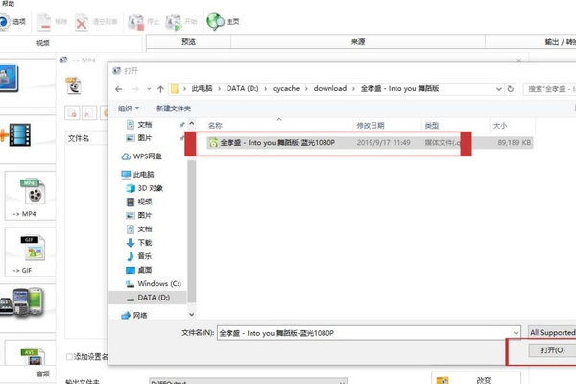The width and height of the screenshot is (576, 384).
Task: Switch to the 视频 category tab
Action: (43, 43)
